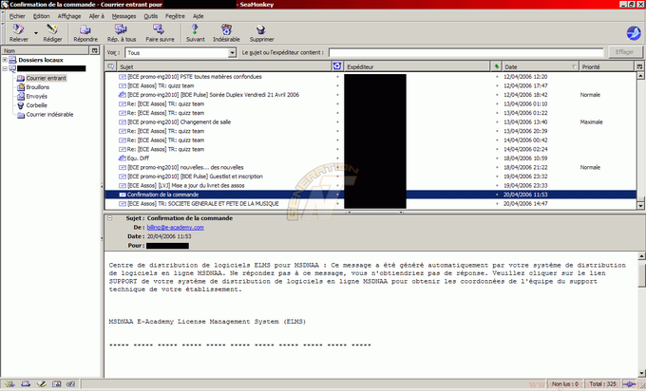Collapse the mail account tree node
This screenshot has width=646, height=391.
(x=5, y=68)
